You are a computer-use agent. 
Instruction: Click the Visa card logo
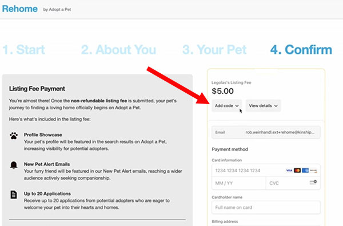289,171
